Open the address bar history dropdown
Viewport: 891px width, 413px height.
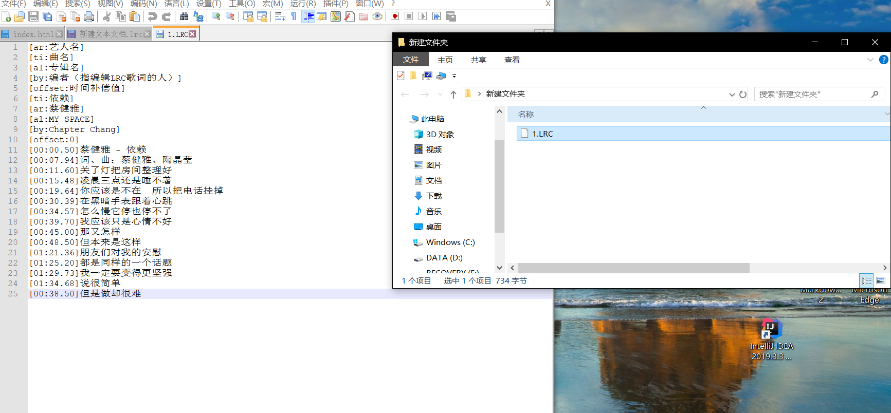click(x=732, y=94)
